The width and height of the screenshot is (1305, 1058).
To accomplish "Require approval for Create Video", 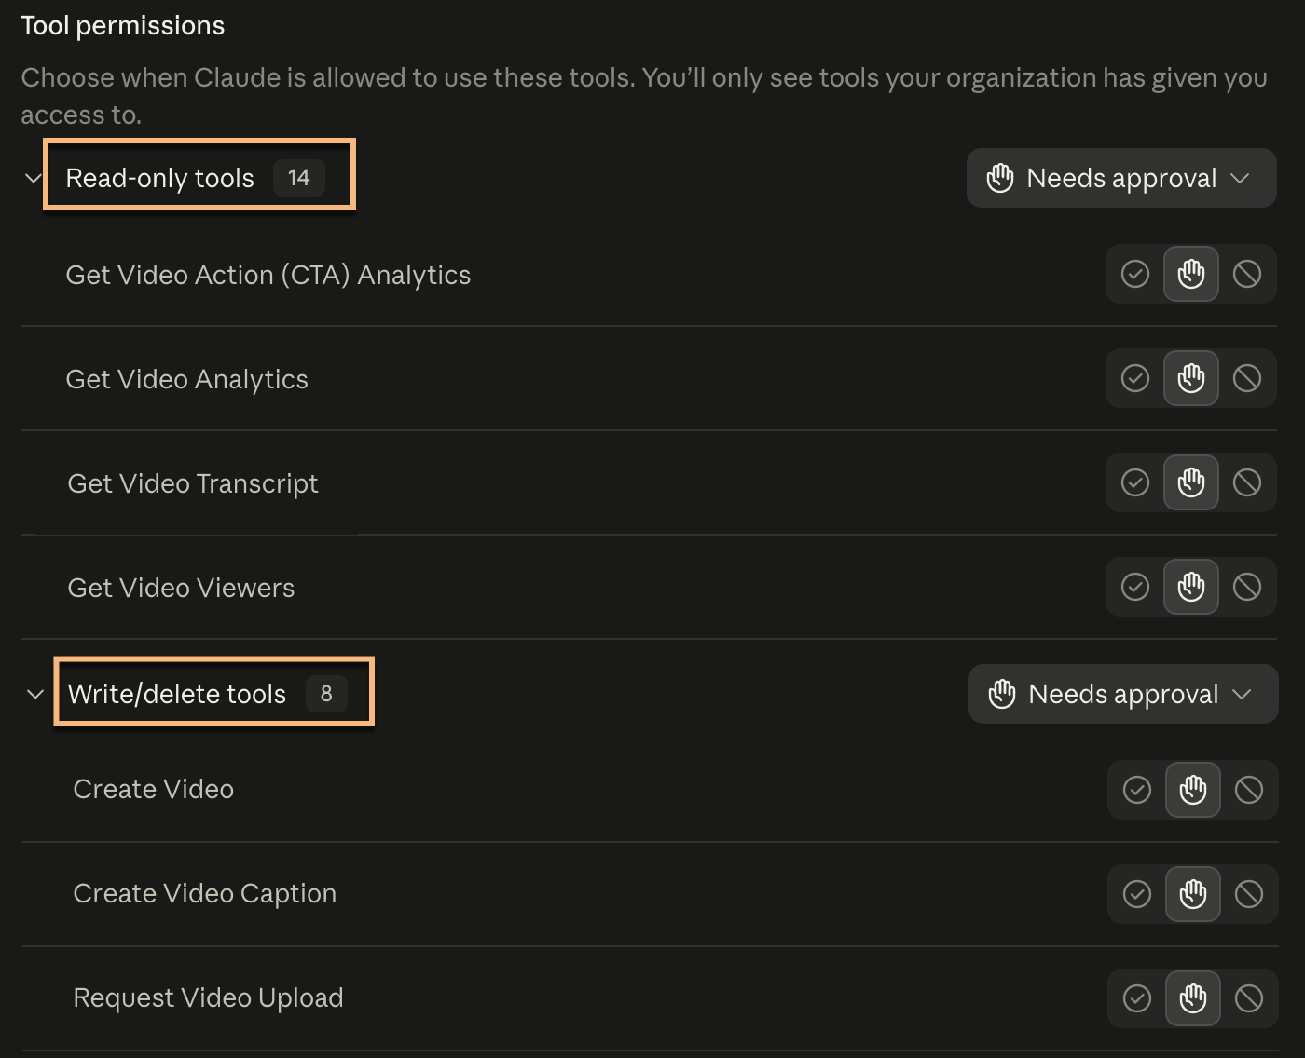I will point(1193,791).
